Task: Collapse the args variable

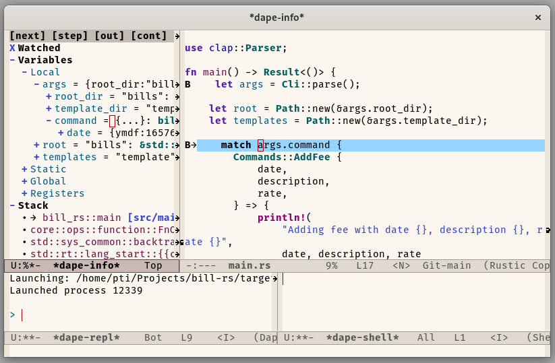Action: [x=36, y=84]
